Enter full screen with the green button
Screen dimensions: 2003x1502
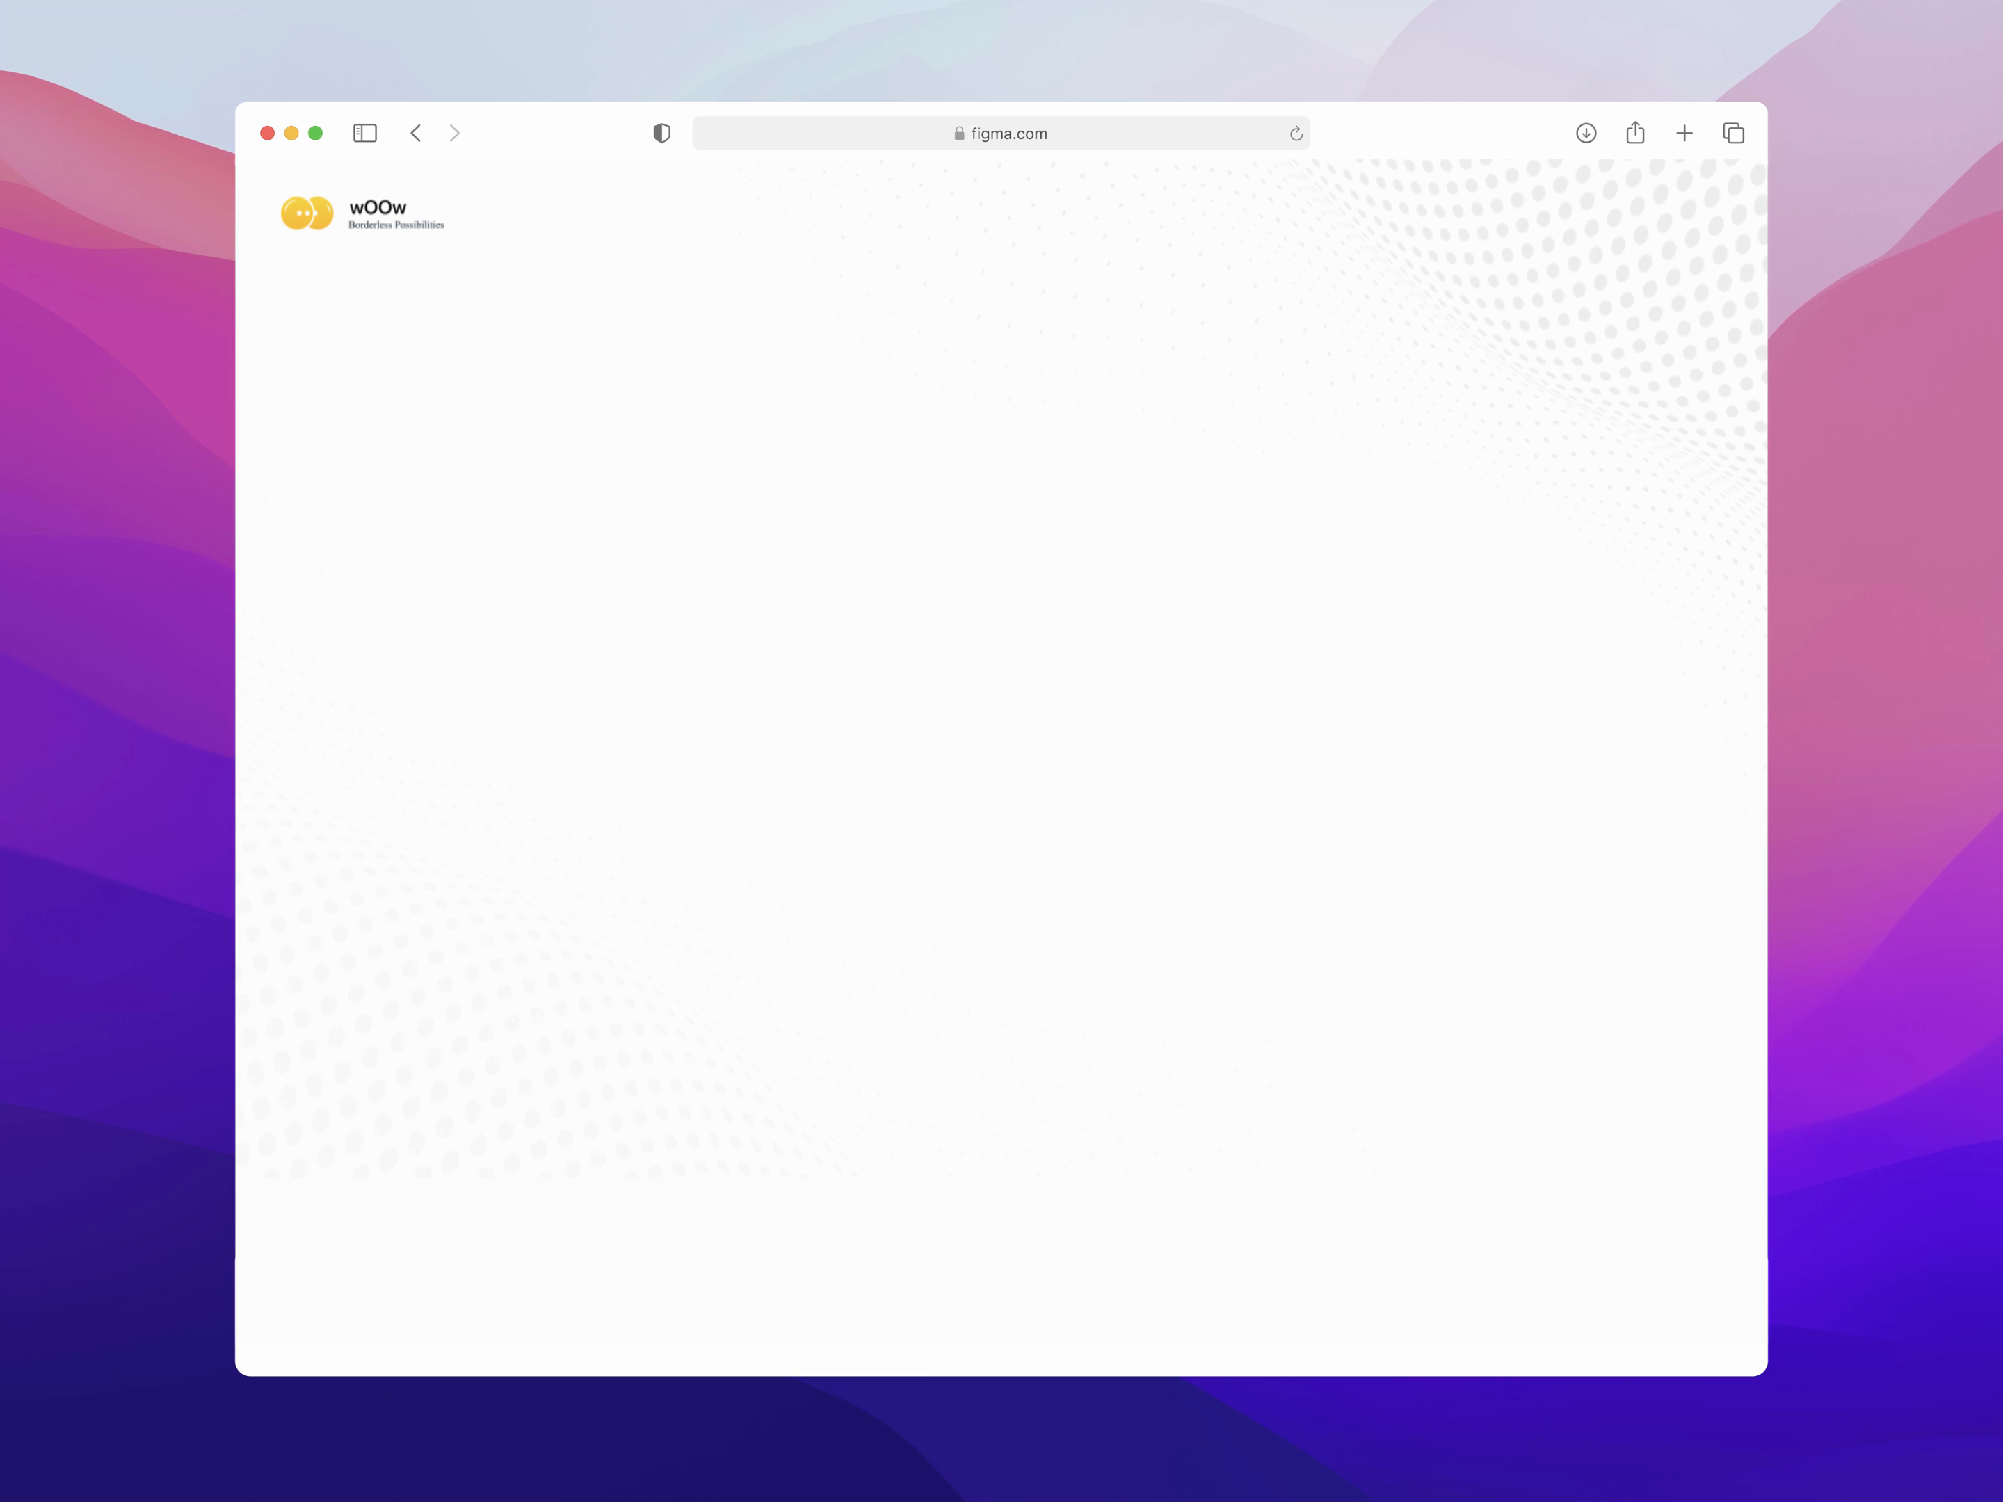(x=315, y=132)
